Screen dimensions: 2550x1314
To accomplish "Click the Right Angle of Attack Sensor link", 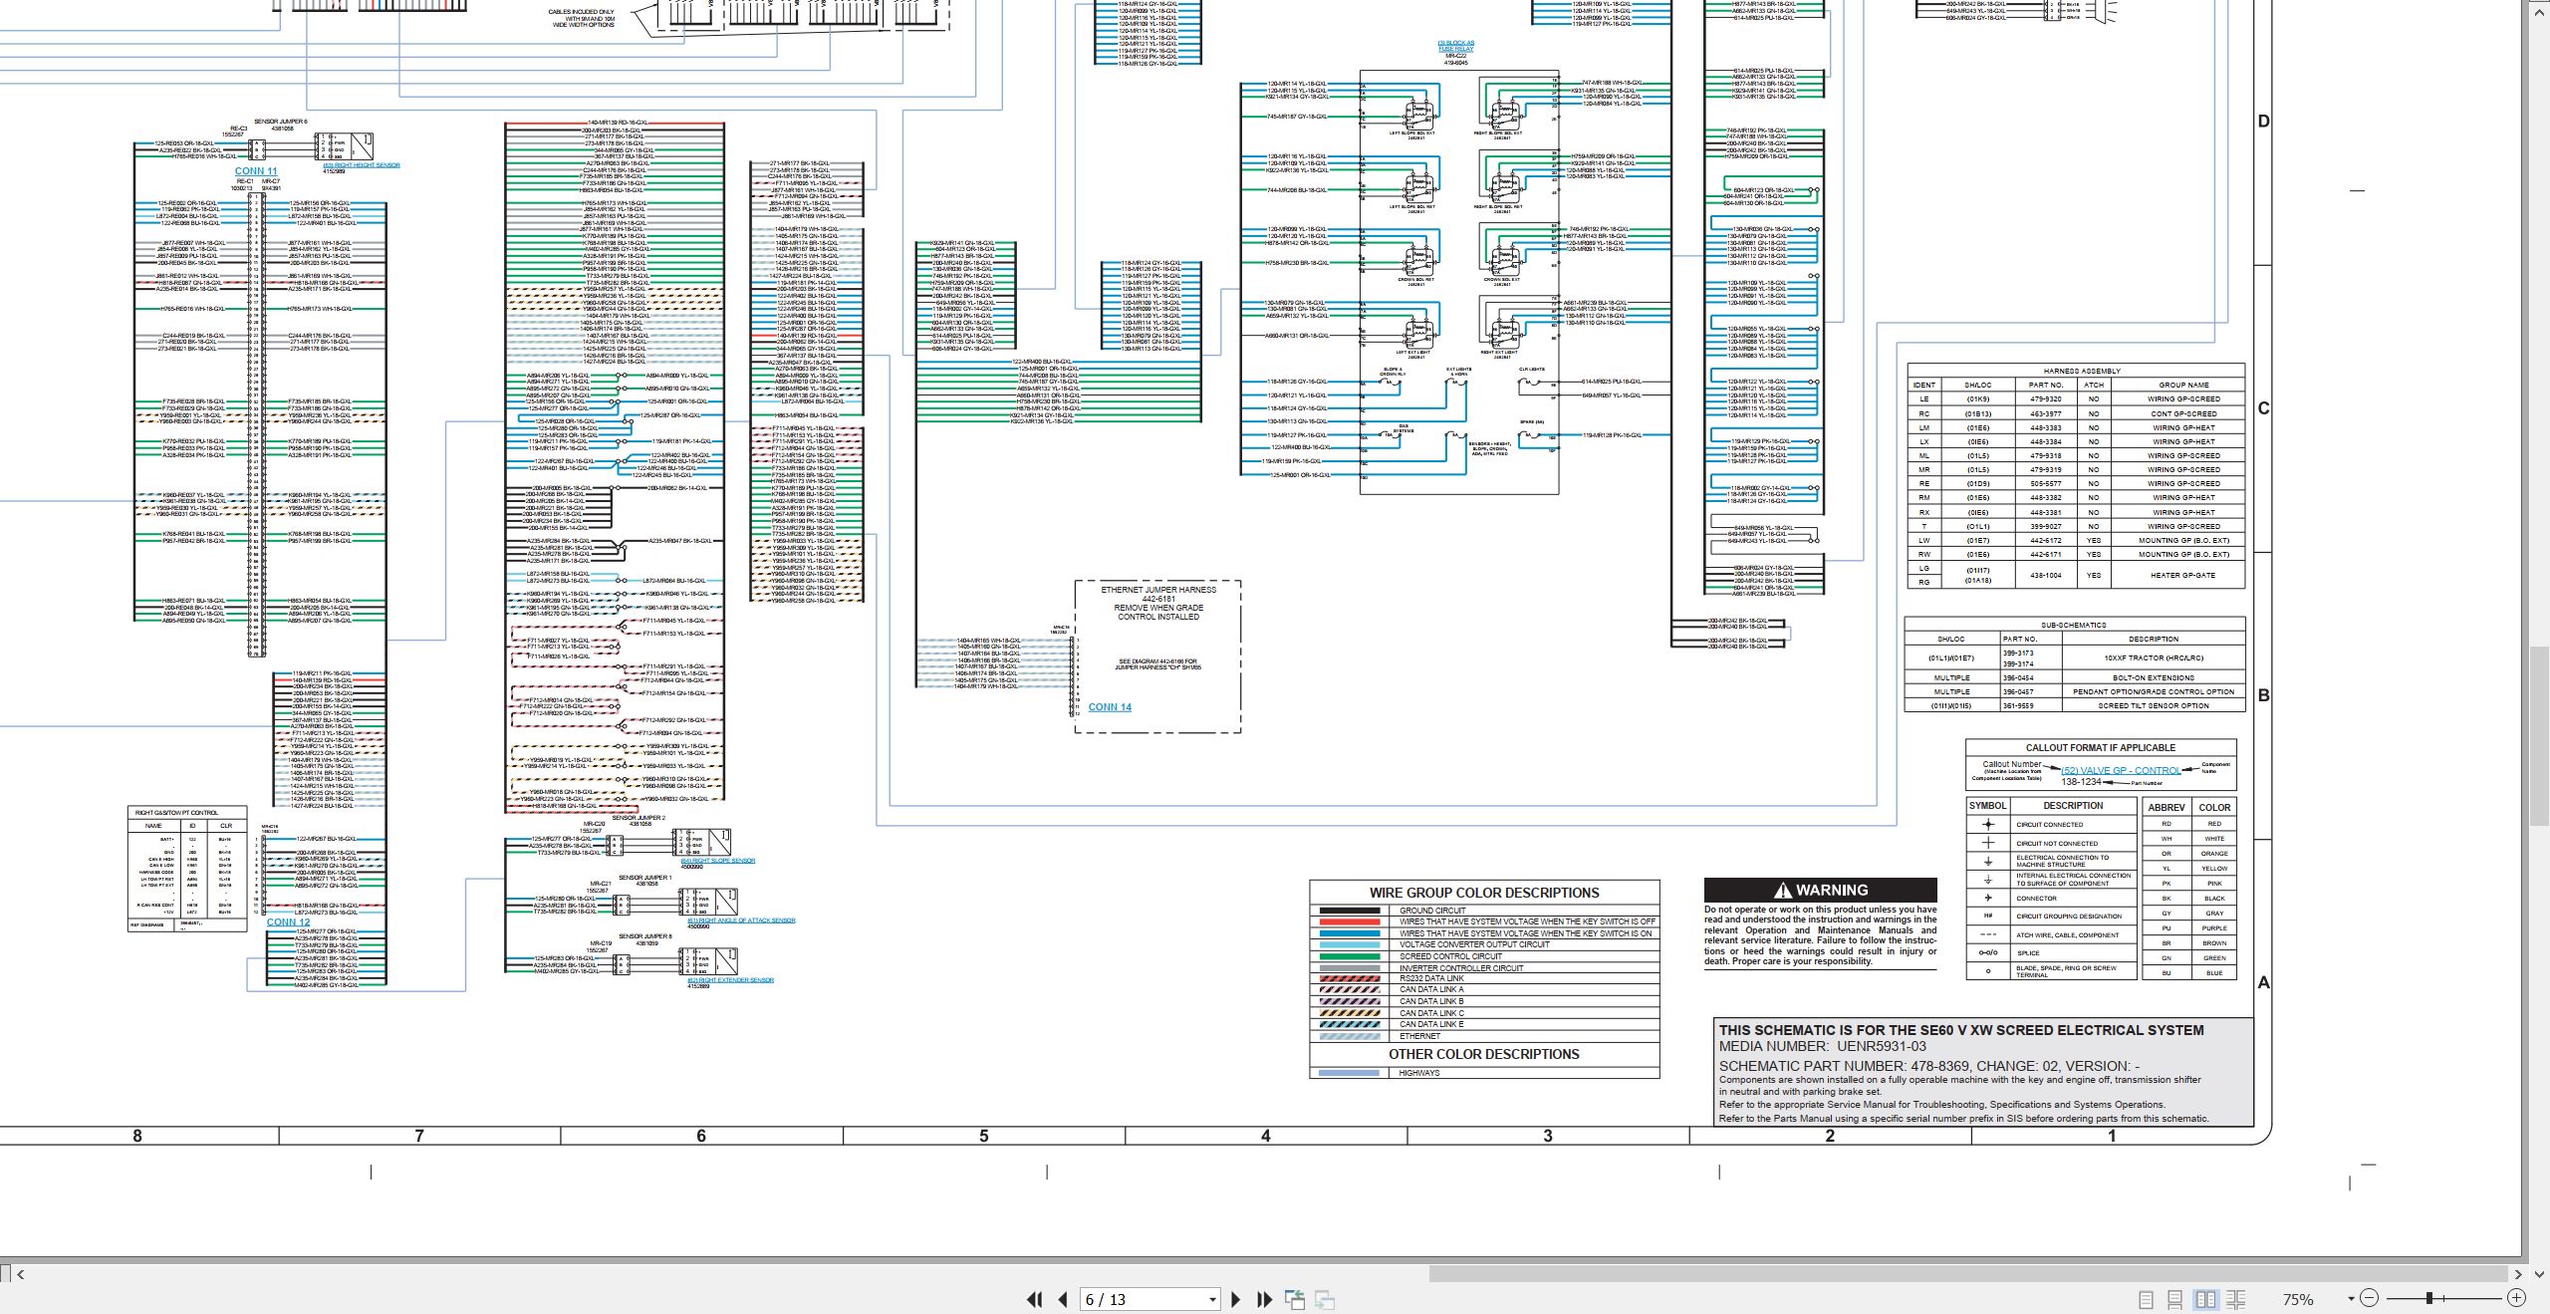I will pos(741,920).
